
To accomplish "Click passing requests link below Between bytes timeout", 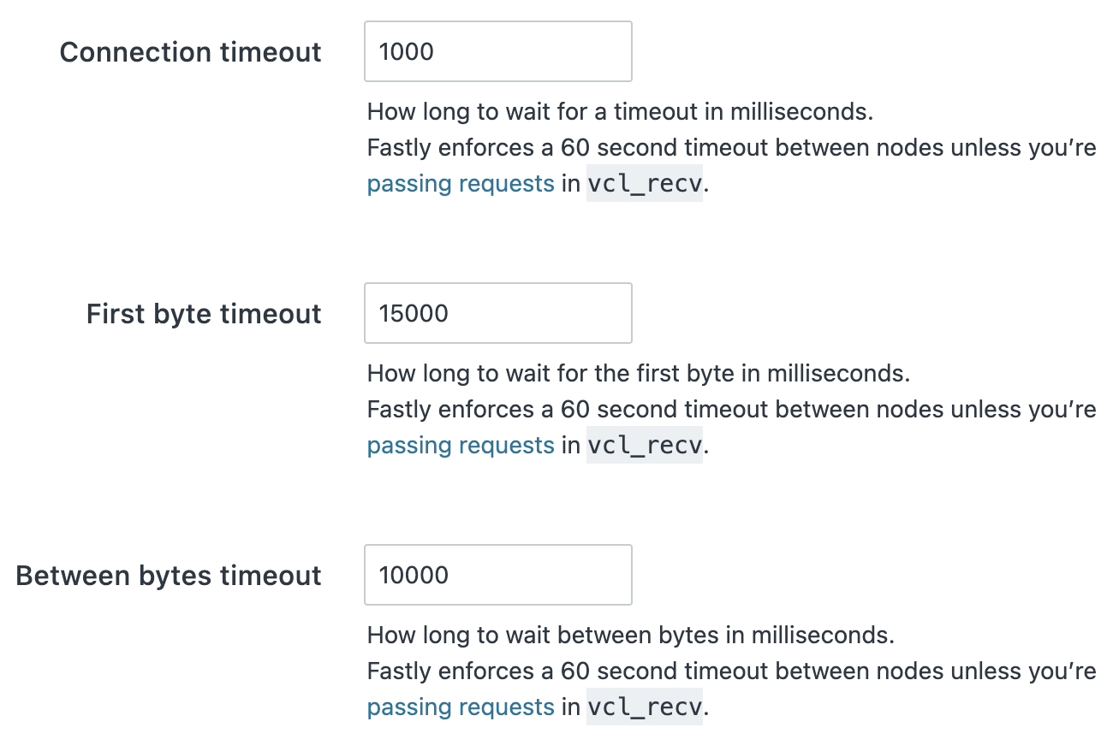I will [460, 707].
